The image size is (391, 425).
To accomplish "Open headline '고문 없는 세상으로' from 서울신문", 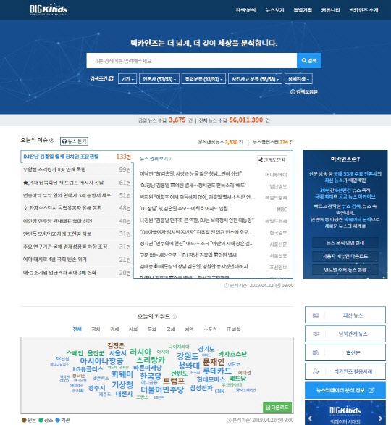I will [x=188, y=255].
